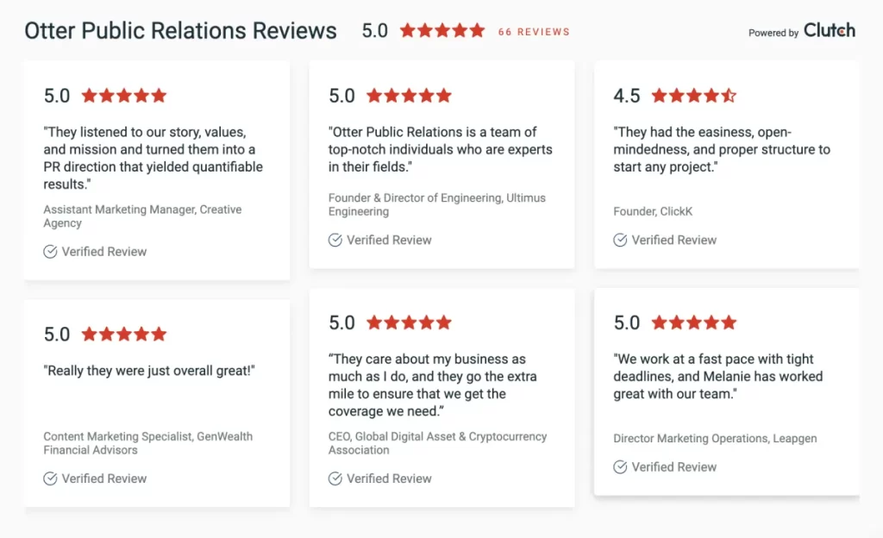The height and width of the screenshot is (538, 883).
Task: Click verified checkmark on Cryptocurrency Association review
Action: [335, 479]
